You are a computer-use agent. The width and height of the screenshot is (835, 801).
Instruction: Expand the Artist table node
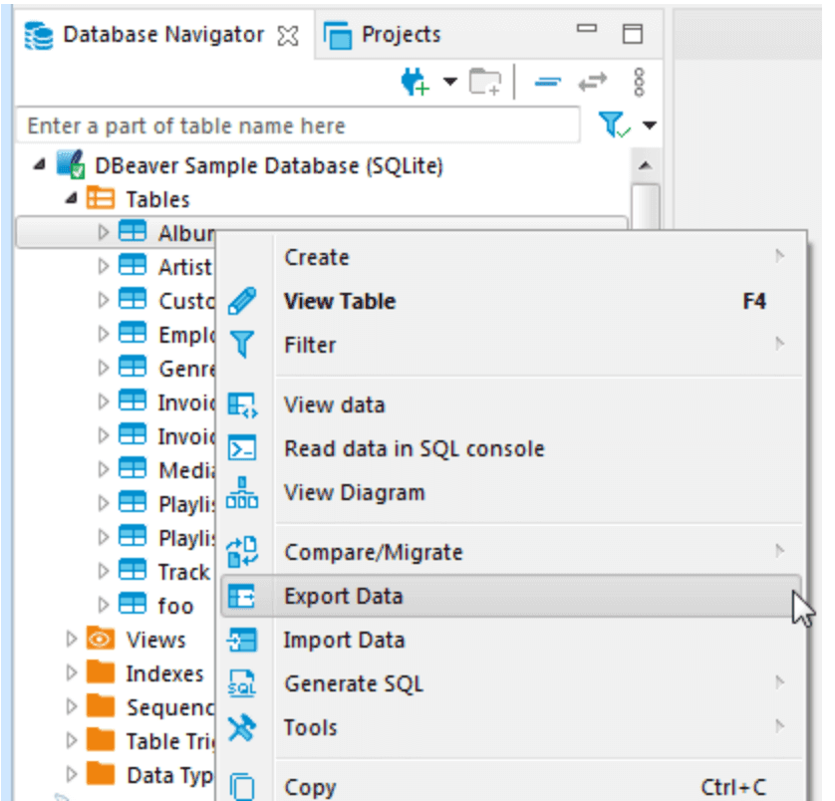104,266
